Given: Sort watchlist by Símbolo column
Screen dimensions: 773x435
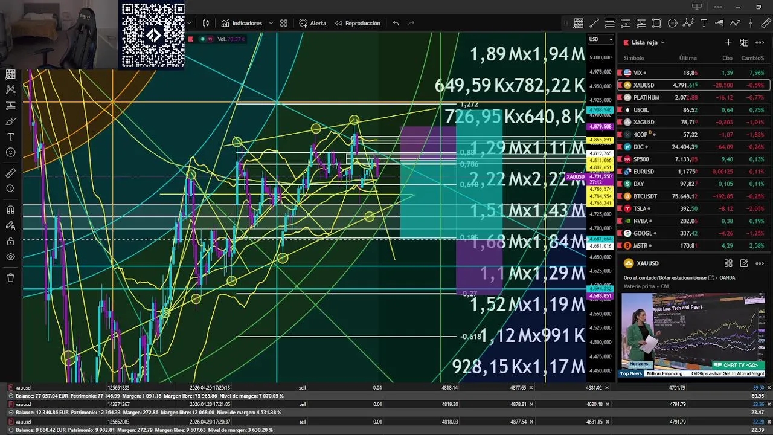Looking at the screenshot, I should pos(633,58).
